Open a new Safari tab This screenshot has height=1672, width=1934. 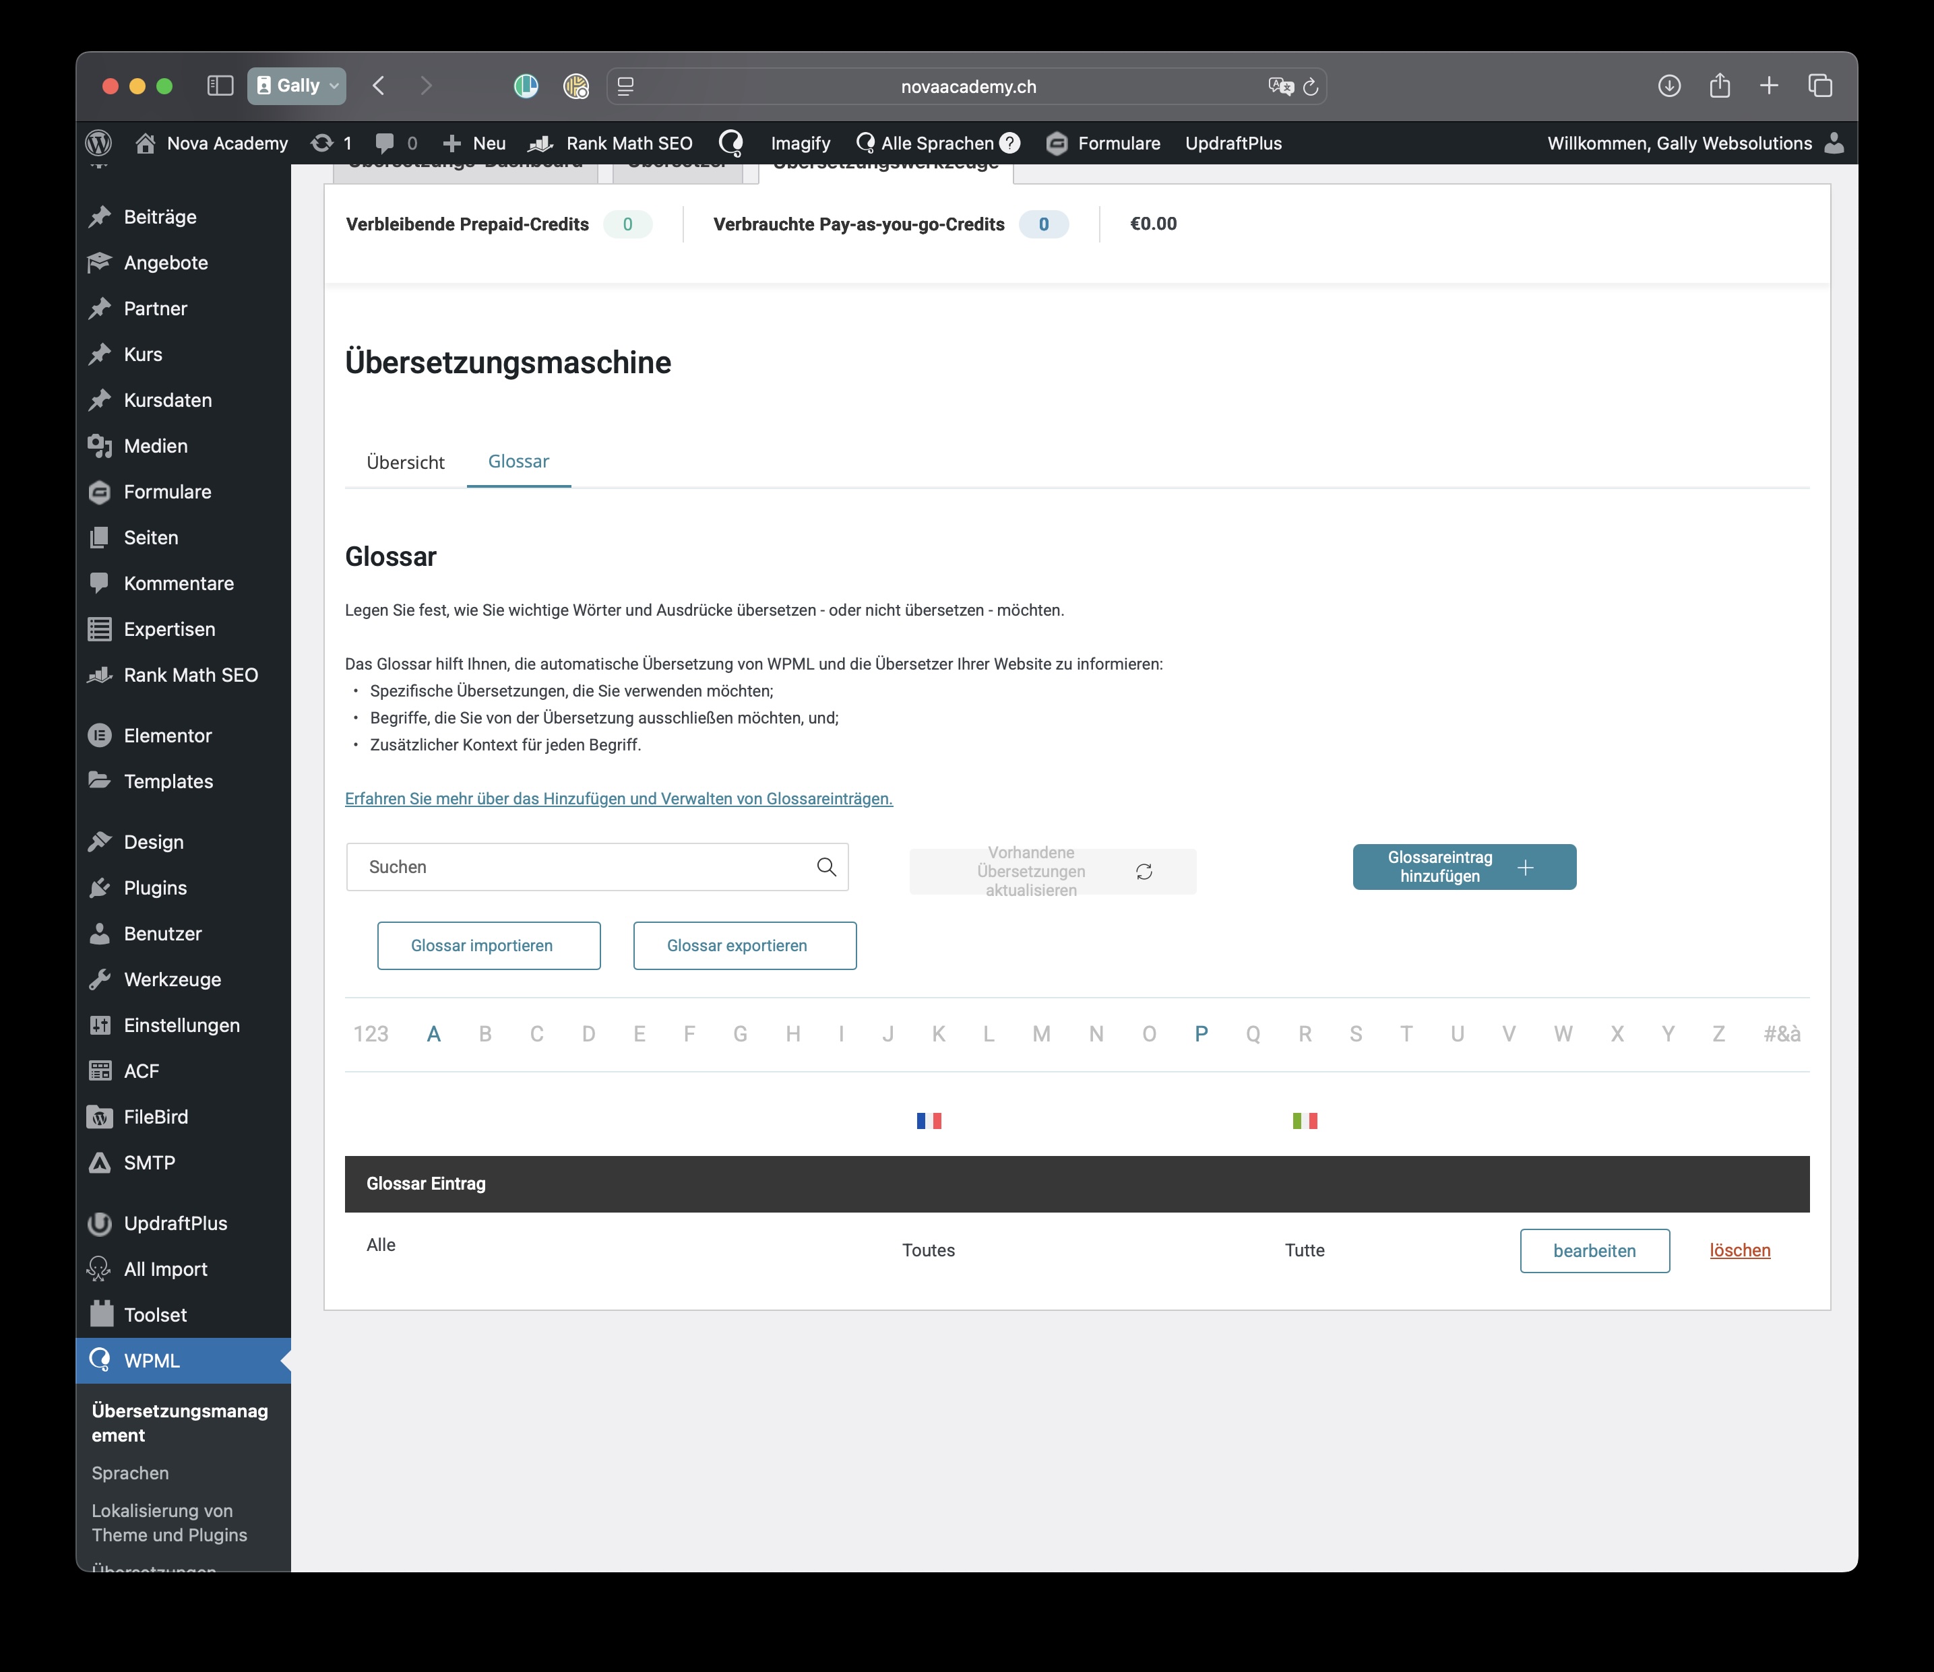pos(1769,86)
